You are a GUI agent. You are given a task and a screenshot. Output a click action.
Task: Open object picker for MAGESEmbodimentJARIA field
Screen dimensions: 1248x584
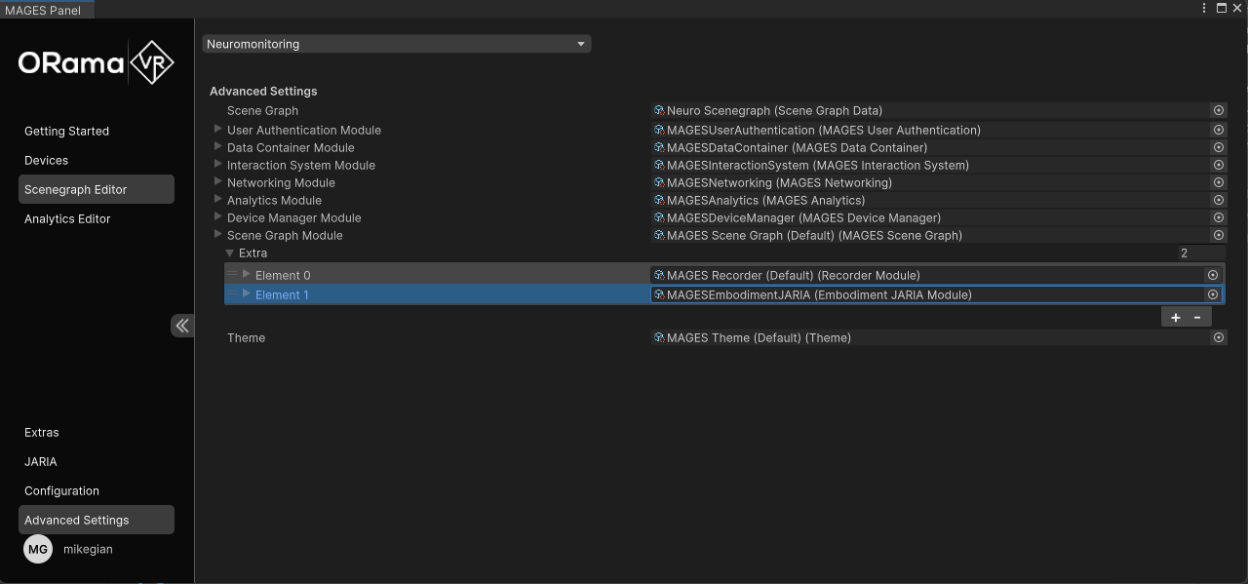click(1213, 294)
